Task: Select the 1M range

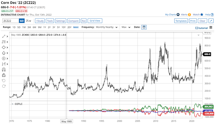Action: pyautogui.click(x=24, y=27)
